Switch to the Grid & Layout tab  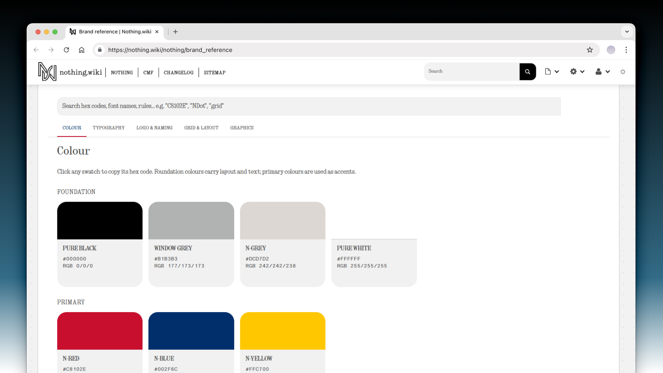(201, 128)
